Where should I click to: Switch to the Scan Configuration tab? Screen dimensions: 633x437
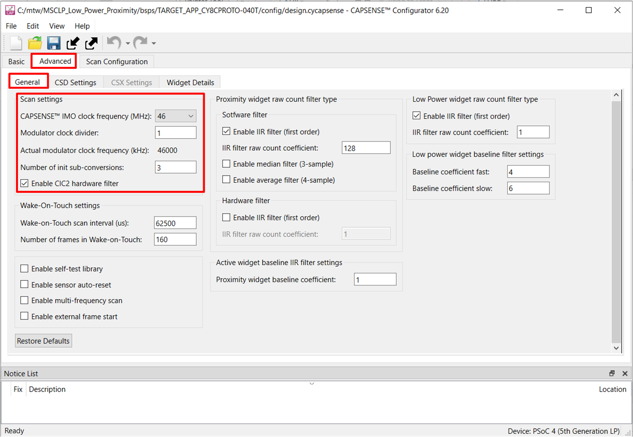(117, 62)
